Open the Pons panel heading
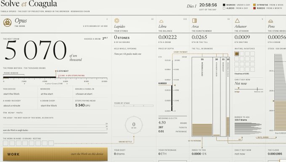The width and height of the screenshot is (286, 162). [x=271, y=26]
